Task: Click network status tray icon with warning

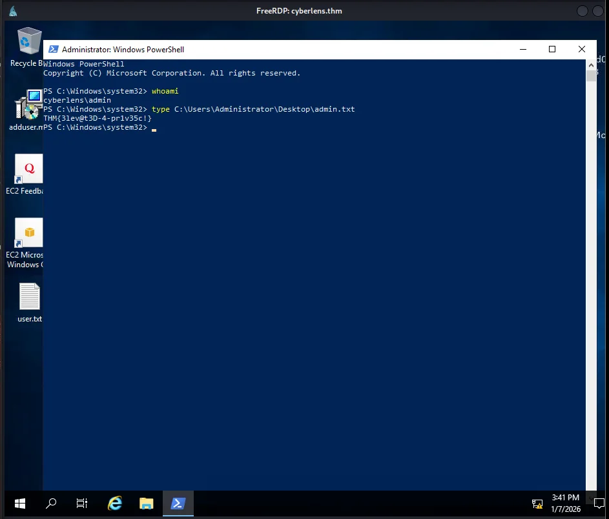Action: [537, 504]
